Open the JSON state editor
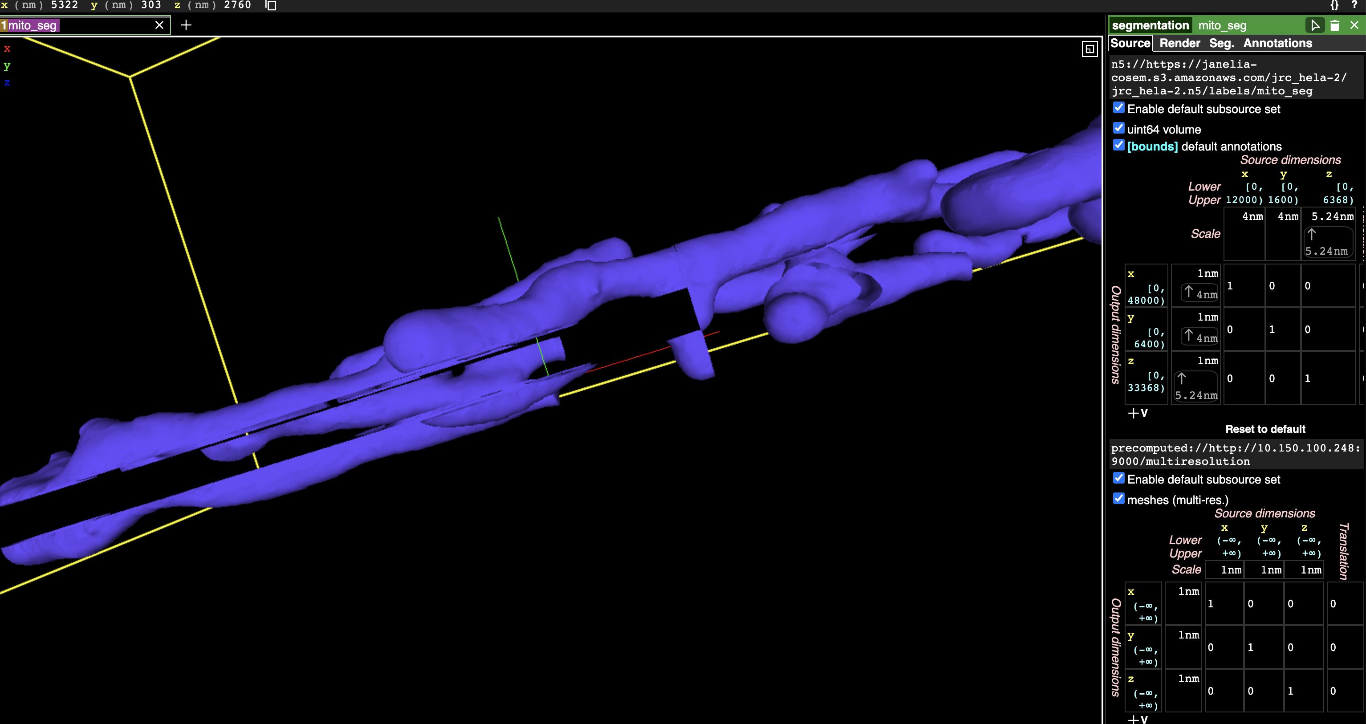 (x=1335, y=6)
